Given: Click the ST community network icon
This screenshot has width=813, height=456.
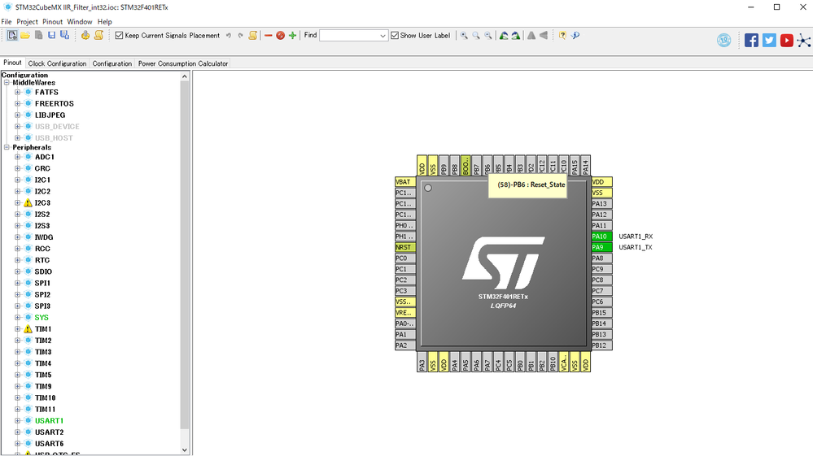Looking at the screenshot, I should click(x=804, y=41).
